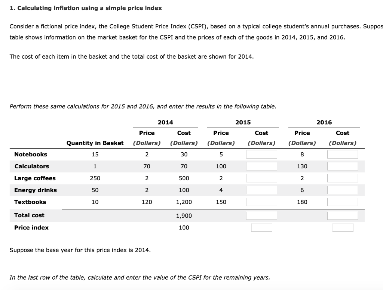
Task: Click the 2014 column header
Action: tap(165, 122)
